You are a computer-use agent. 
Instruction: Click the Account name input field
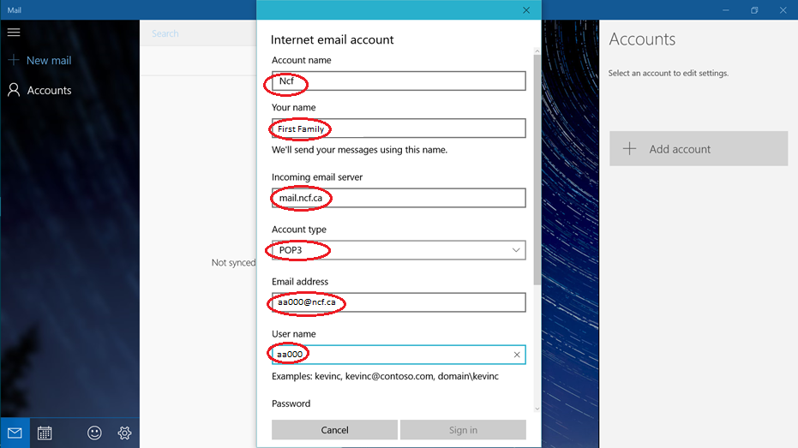[399, 81]
